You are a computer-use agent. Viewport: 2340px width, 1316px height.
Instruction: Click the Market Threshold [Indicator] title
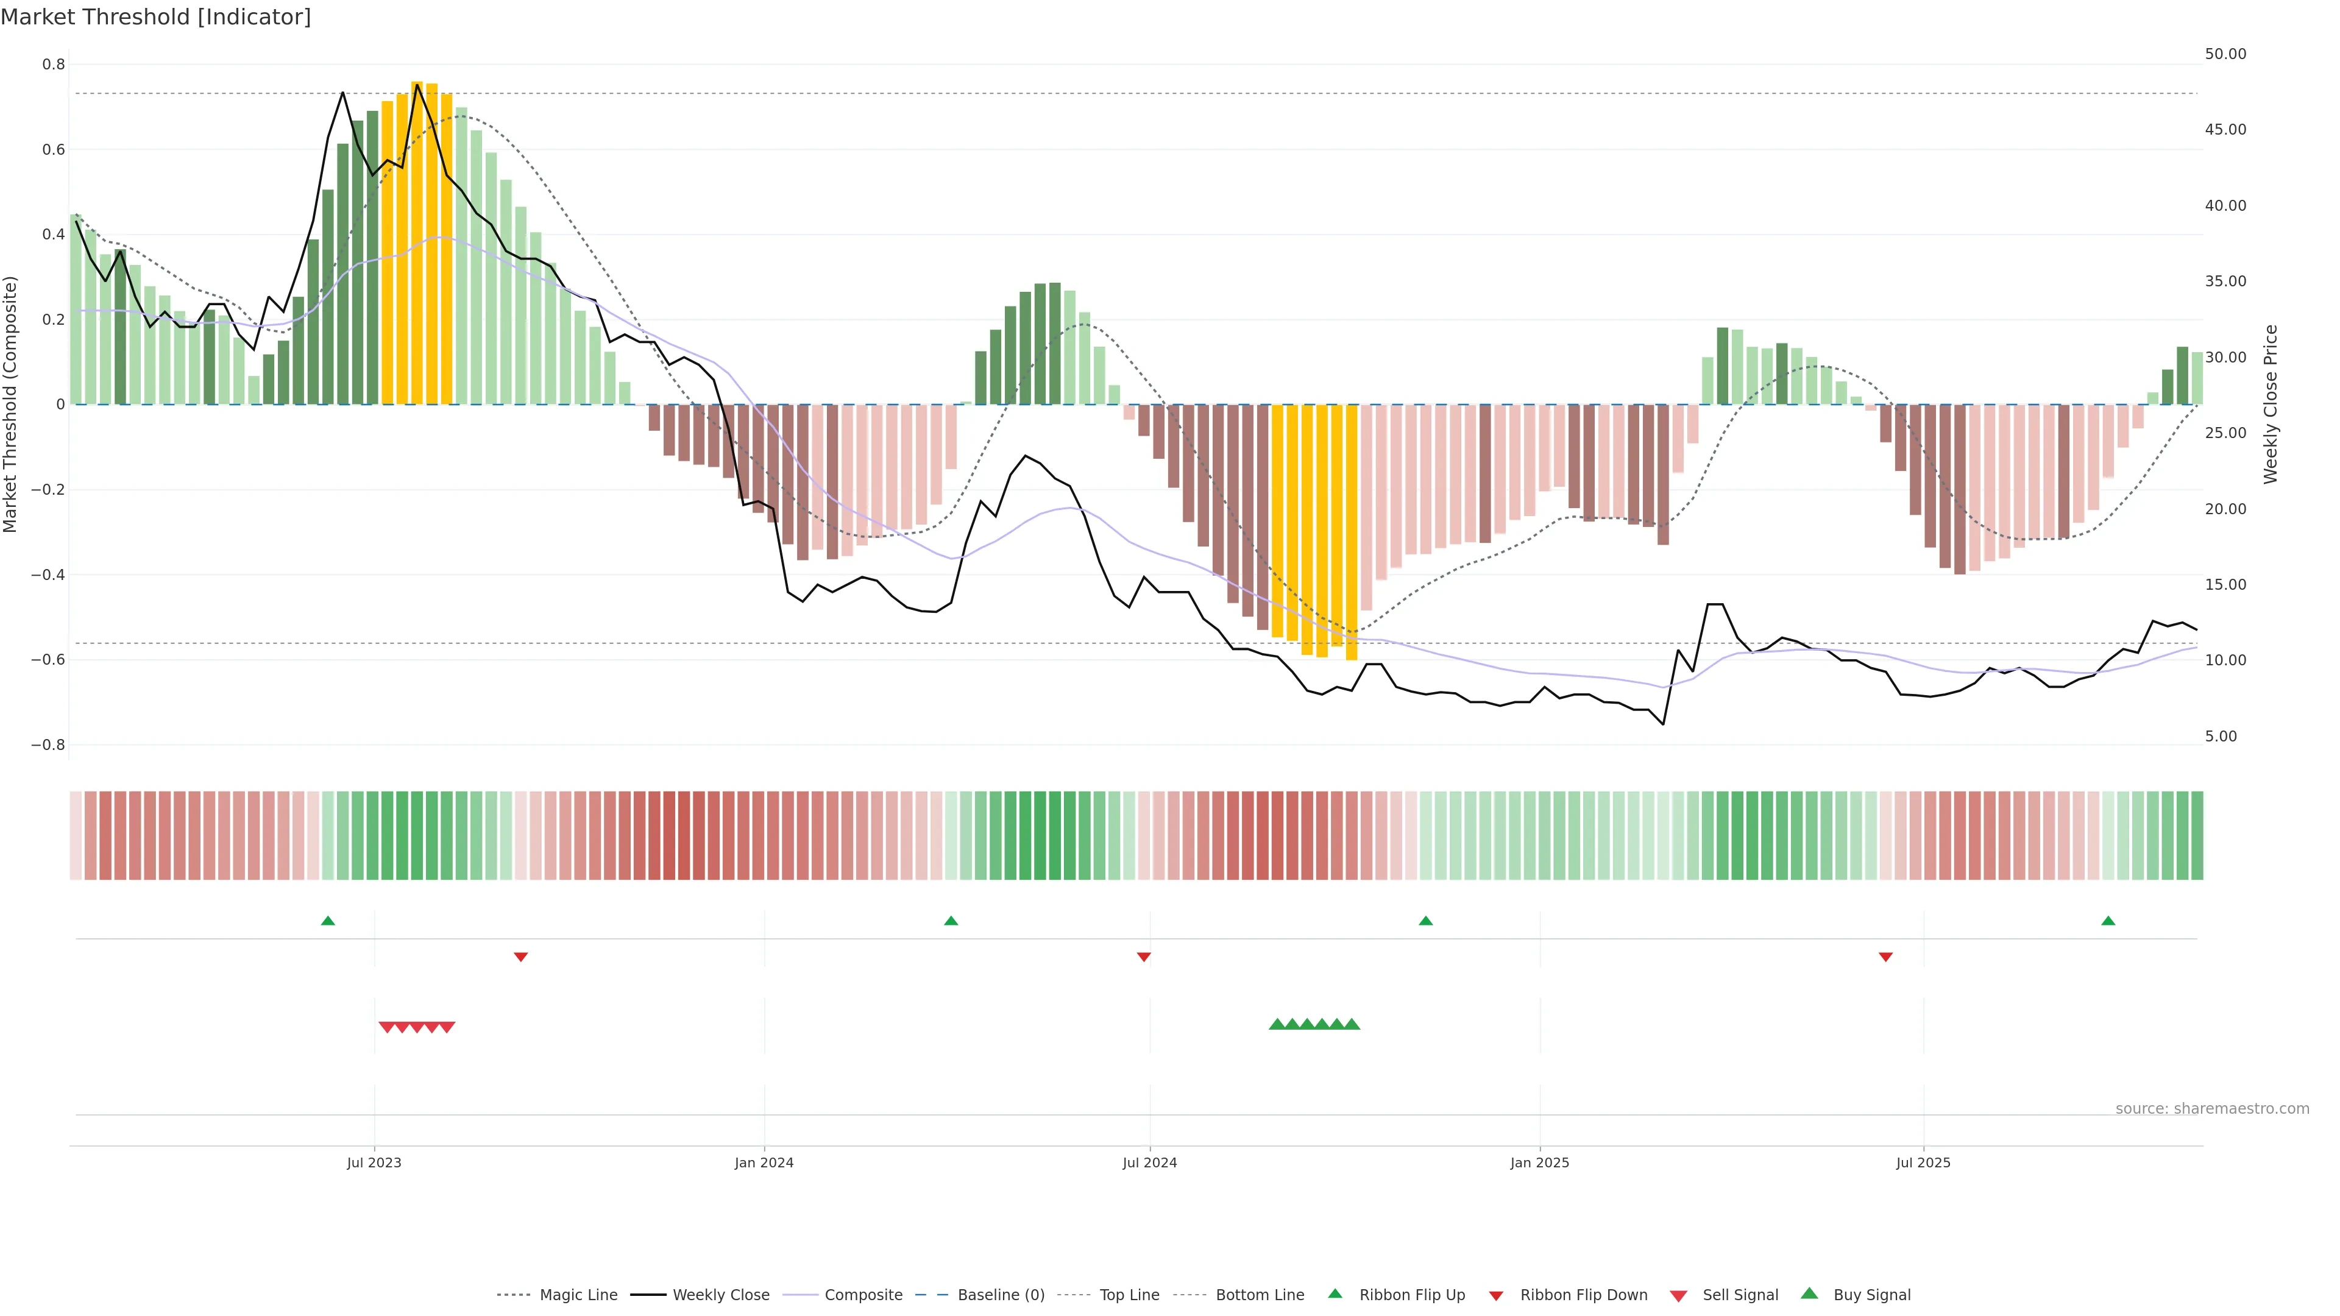tap(155, 17)
